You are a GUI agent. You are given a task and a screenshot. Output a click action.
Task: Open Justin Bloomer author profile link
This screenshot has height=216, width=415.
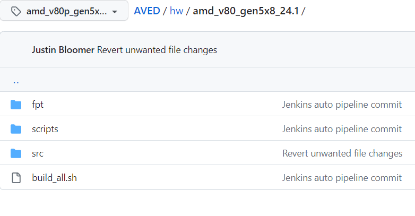63,50
